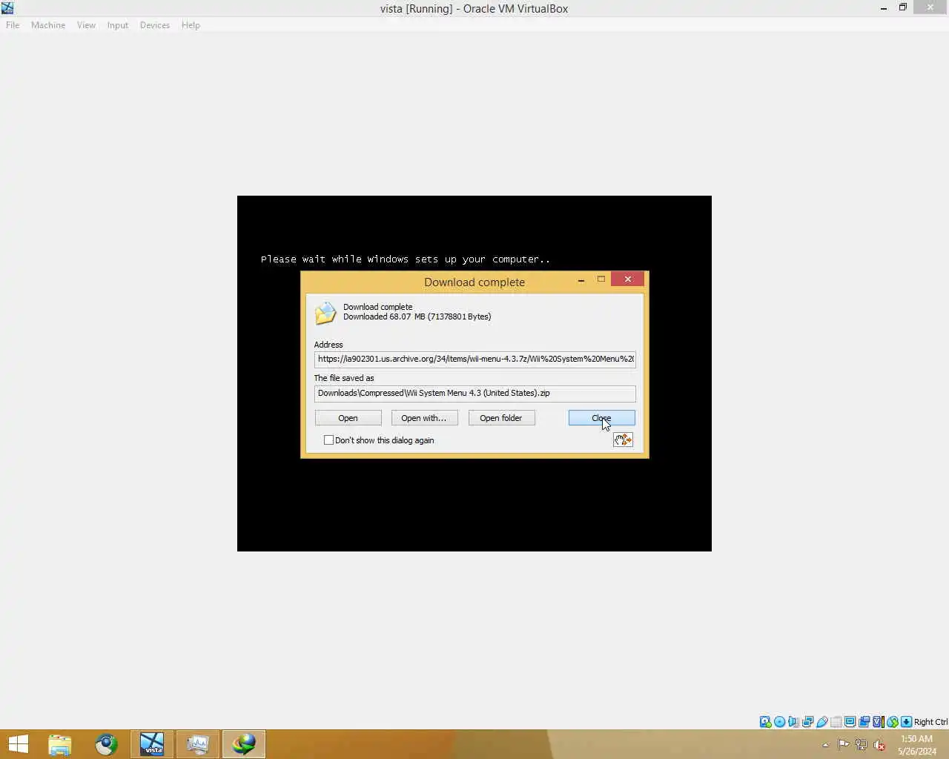The image size is (949, 759).
Task: Click the keyboard capture arrow icon
Action: point(906,722)
